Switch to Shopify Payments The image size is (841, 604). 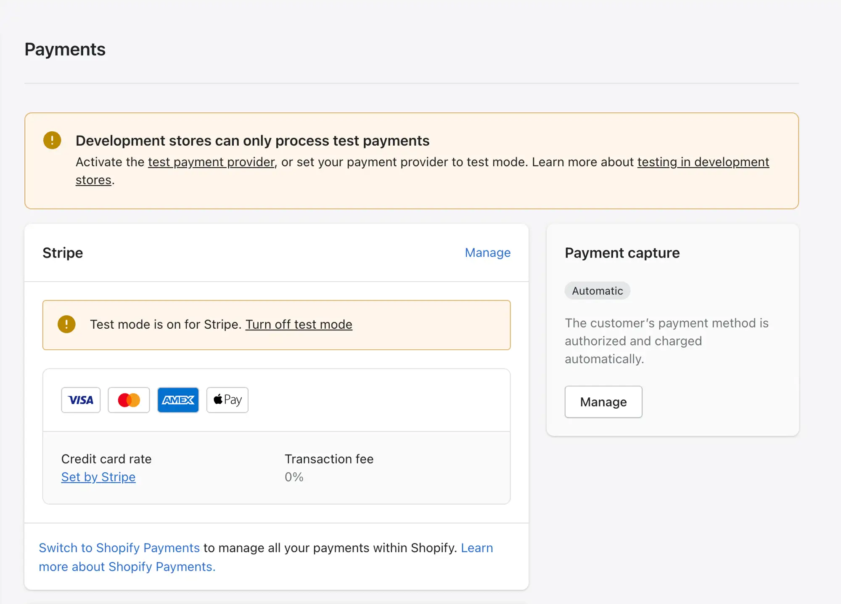tap(119, 548)
